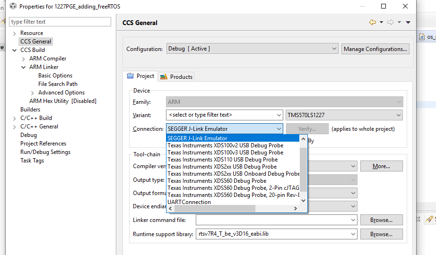Choose UARTConnection in the list
This screenshot has height=255, width=436.
click(233, 202)
